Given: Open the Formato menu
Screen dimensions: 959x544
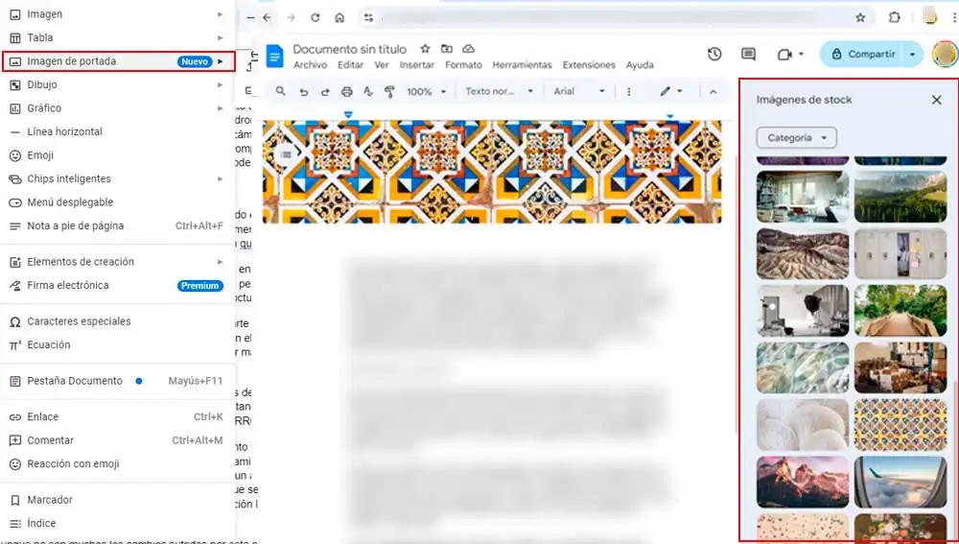Looking at the screenshot, I should (x=463, y=65).
